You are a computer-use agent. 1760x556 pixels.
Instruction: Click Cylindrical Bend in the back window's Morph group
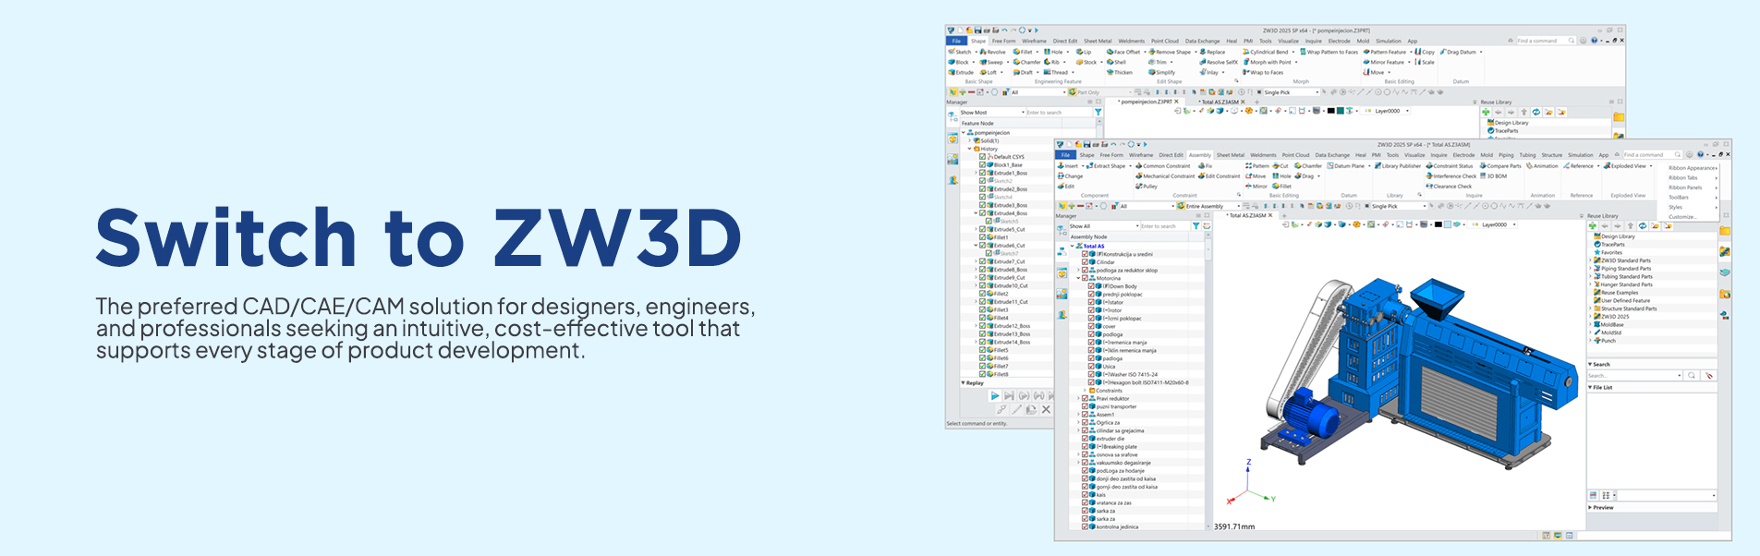pos(1268,52)
